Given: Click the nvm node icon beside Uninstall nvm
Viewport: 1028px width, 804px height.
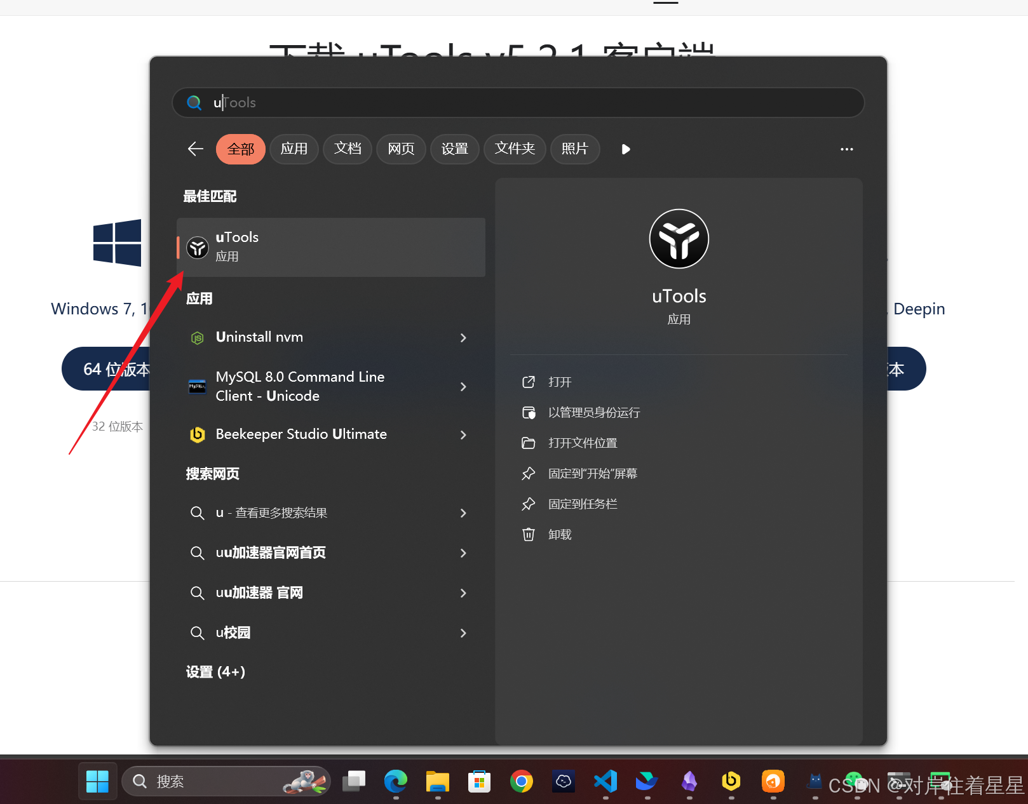Looking at the screenshot, I should coord(198,338).
